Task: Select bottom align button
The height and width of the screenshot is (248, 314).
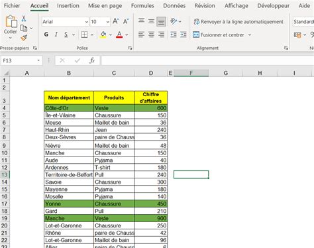Action: pyautogui.click(x=161, y=22)
